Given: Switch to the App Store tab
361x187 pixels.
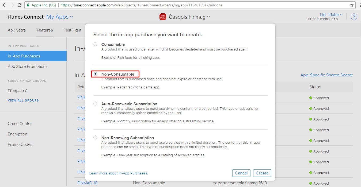Looking at the screenshot, I should 17,30.
